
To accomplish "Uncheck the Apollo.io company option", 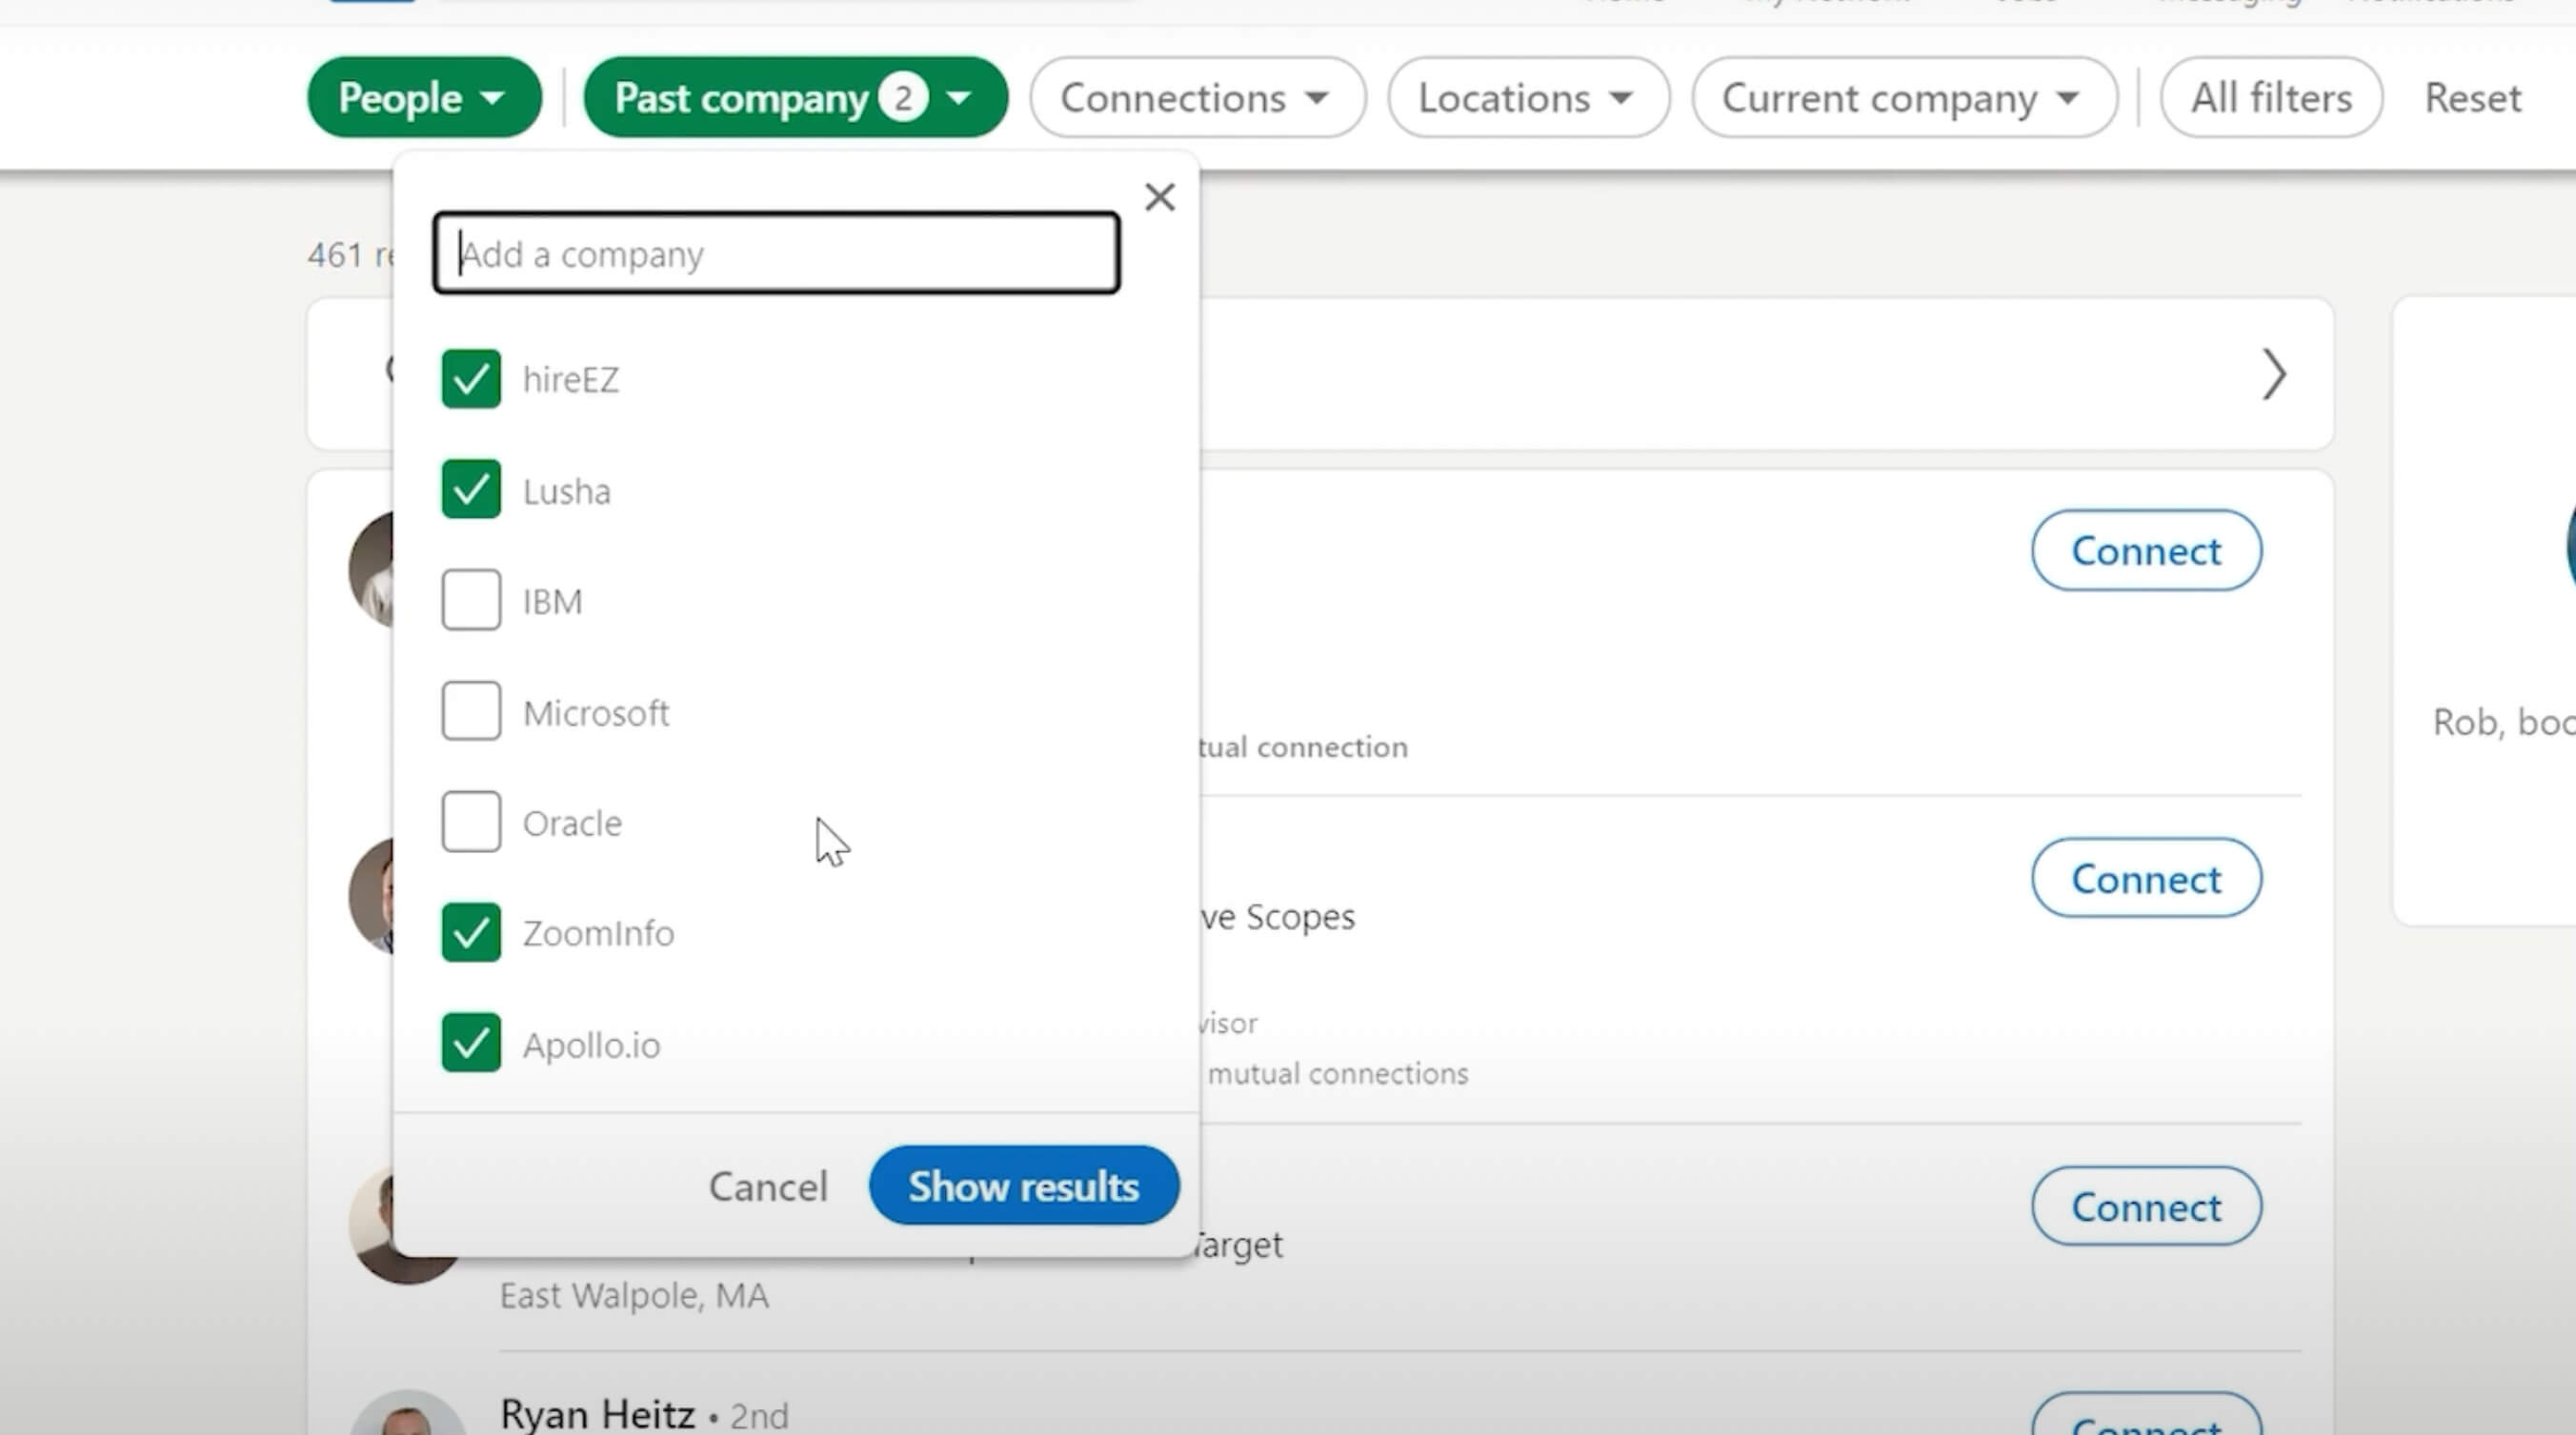I will (471, 1044).
